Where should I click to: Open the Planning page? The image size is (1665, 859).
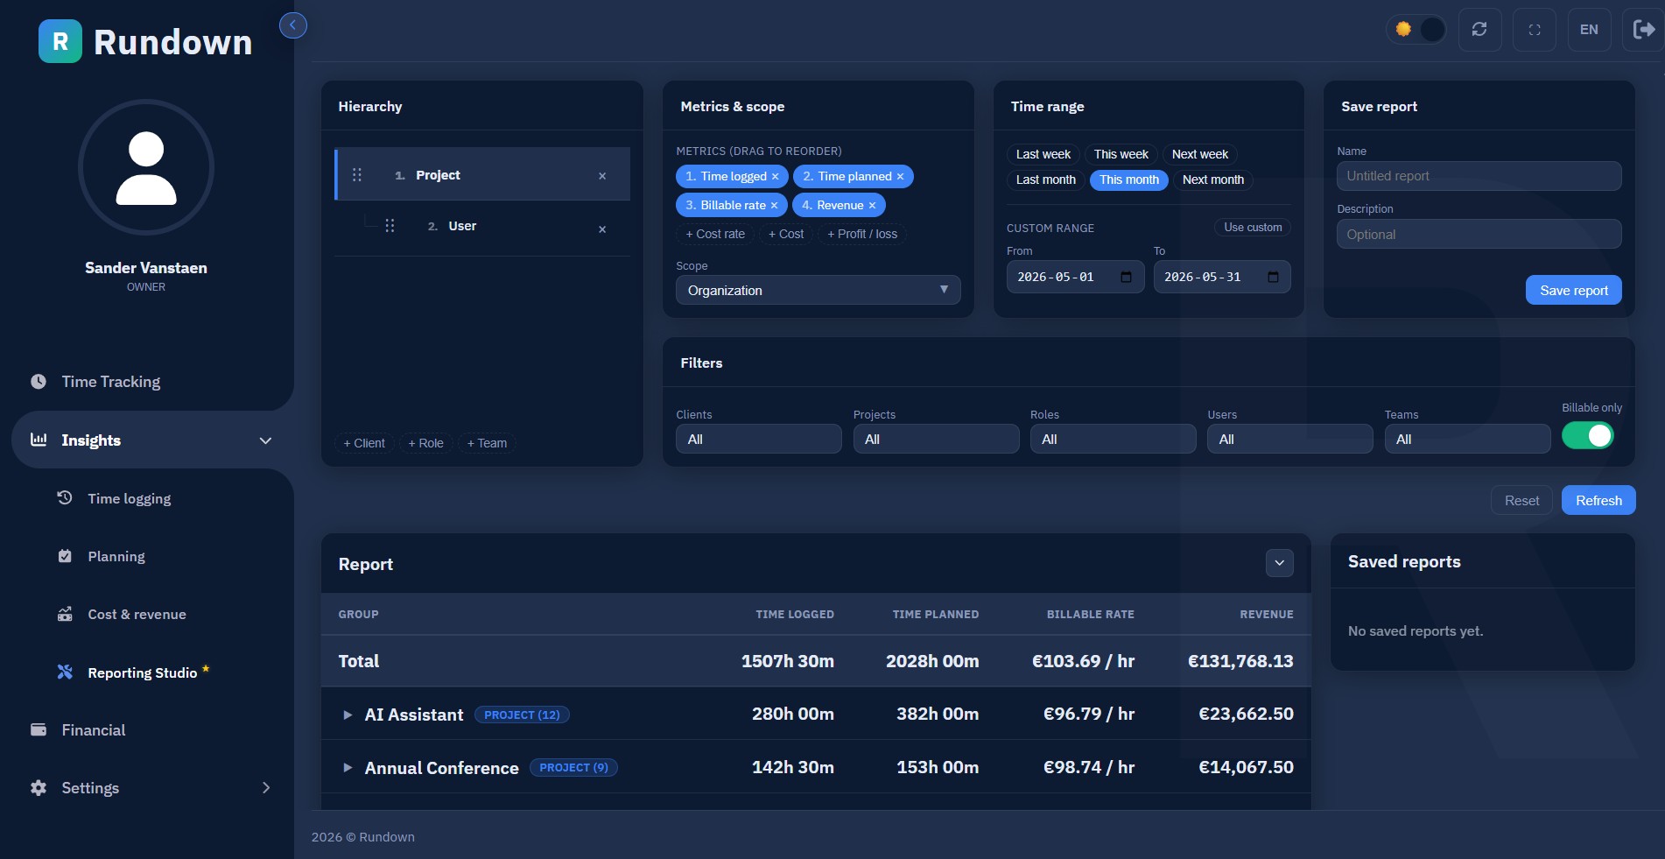point(116,556)
